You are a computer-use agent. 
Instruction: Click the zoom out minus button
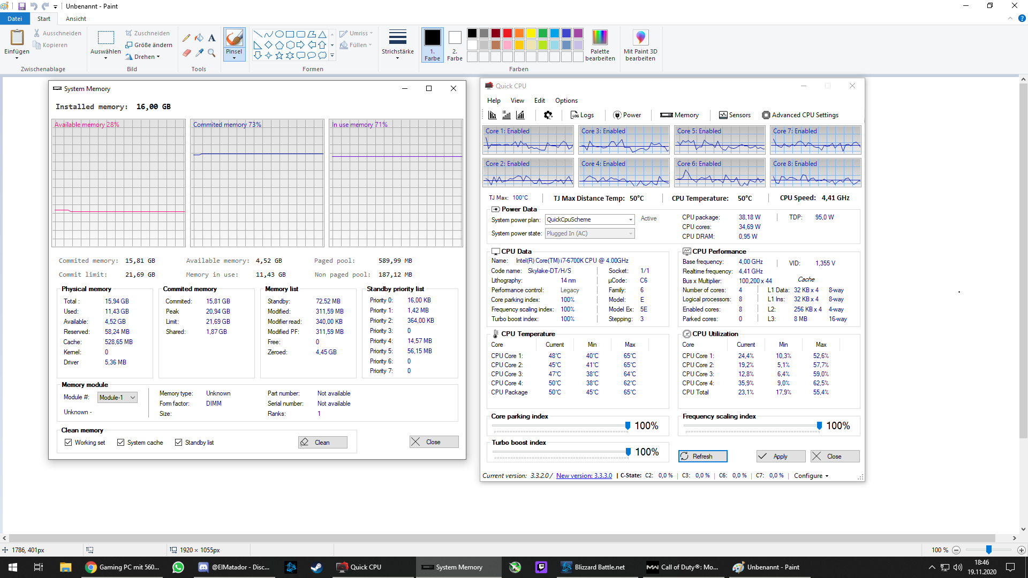(956, 550)
